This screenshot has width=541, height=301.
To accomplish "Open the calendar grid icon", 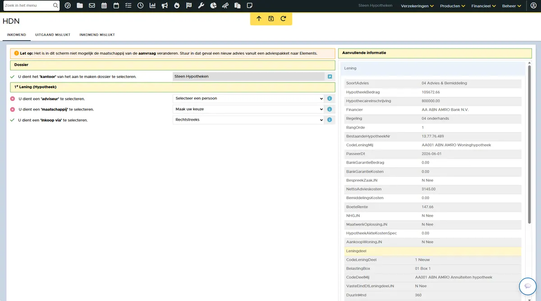I will pyautogui.click(x=104, y=6).
